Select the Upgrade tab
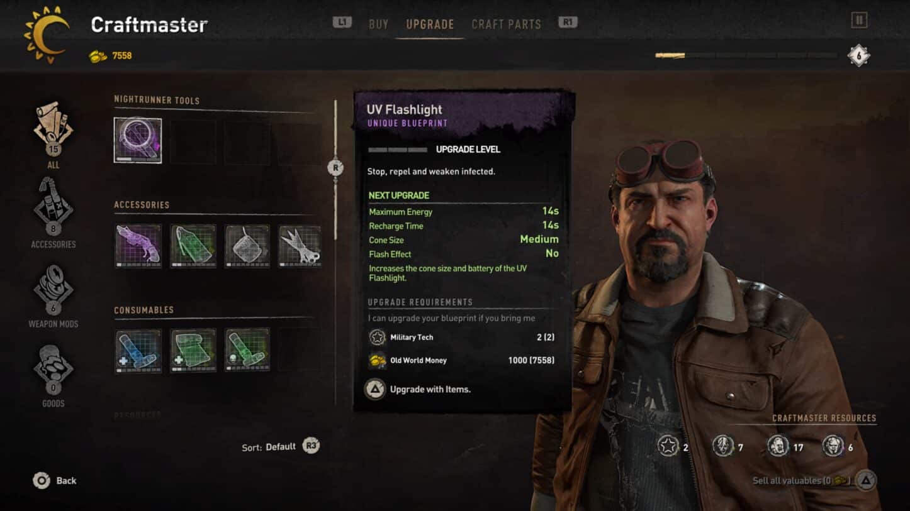Image resolution: width=910 pixels, height=511 pixels. click(430, 24)
